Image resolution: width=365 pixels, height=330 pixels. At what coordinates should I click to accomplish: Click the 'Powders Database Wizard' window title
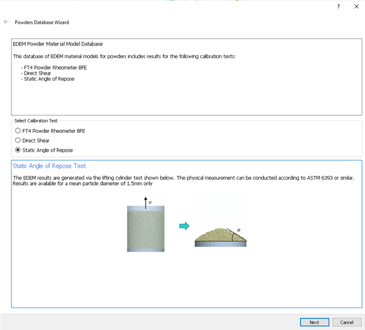(x=42, y=22)
